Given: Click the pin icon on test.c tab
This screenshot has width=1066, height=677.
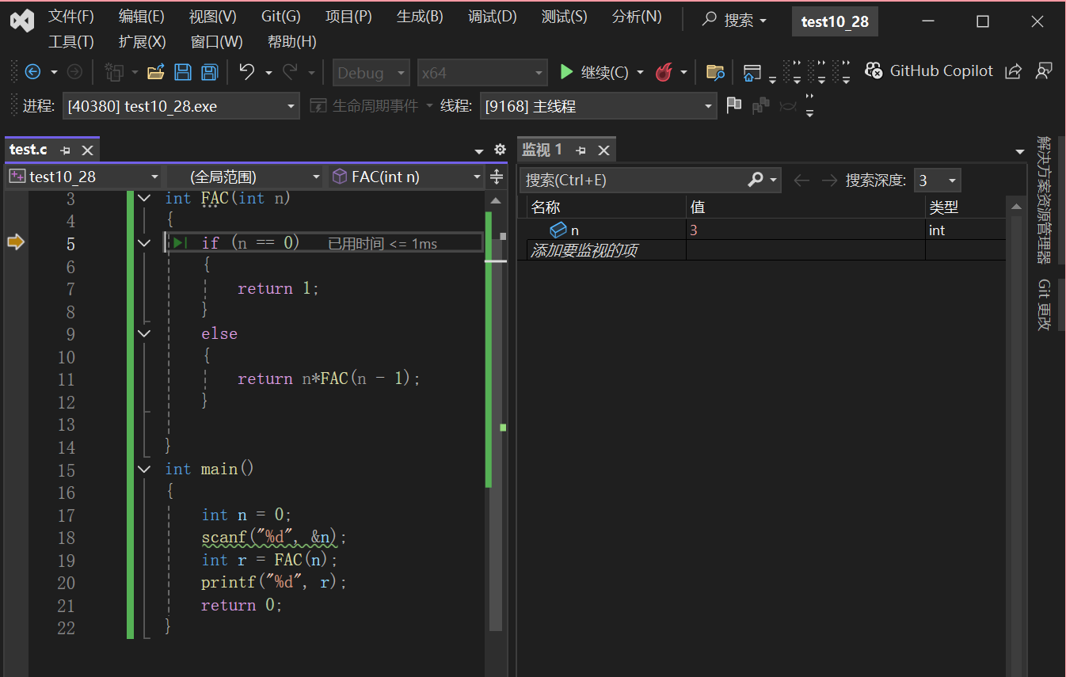Looking at the screenshot, I should tap(65, 150).
